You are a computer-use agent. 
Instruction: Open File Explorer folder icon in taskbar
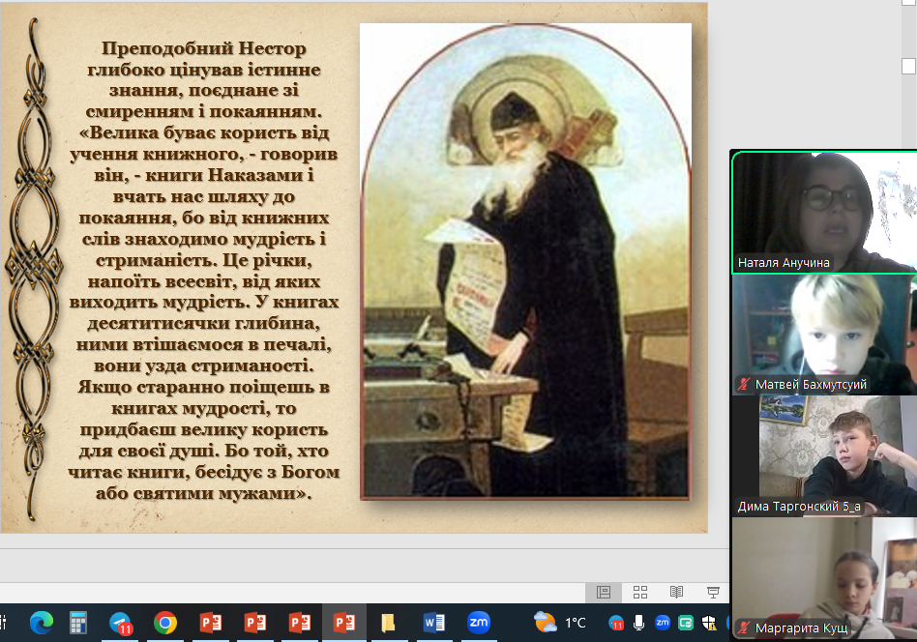click(x=388, y=623)
